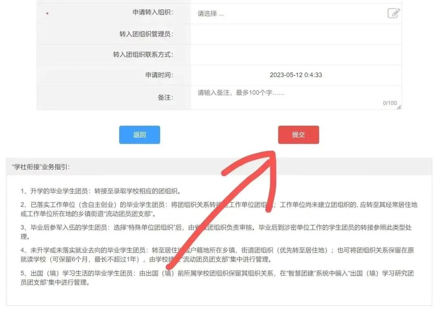Click the 0/100 character counter
Screen dimensions: 440x316
tap(389, 103)
